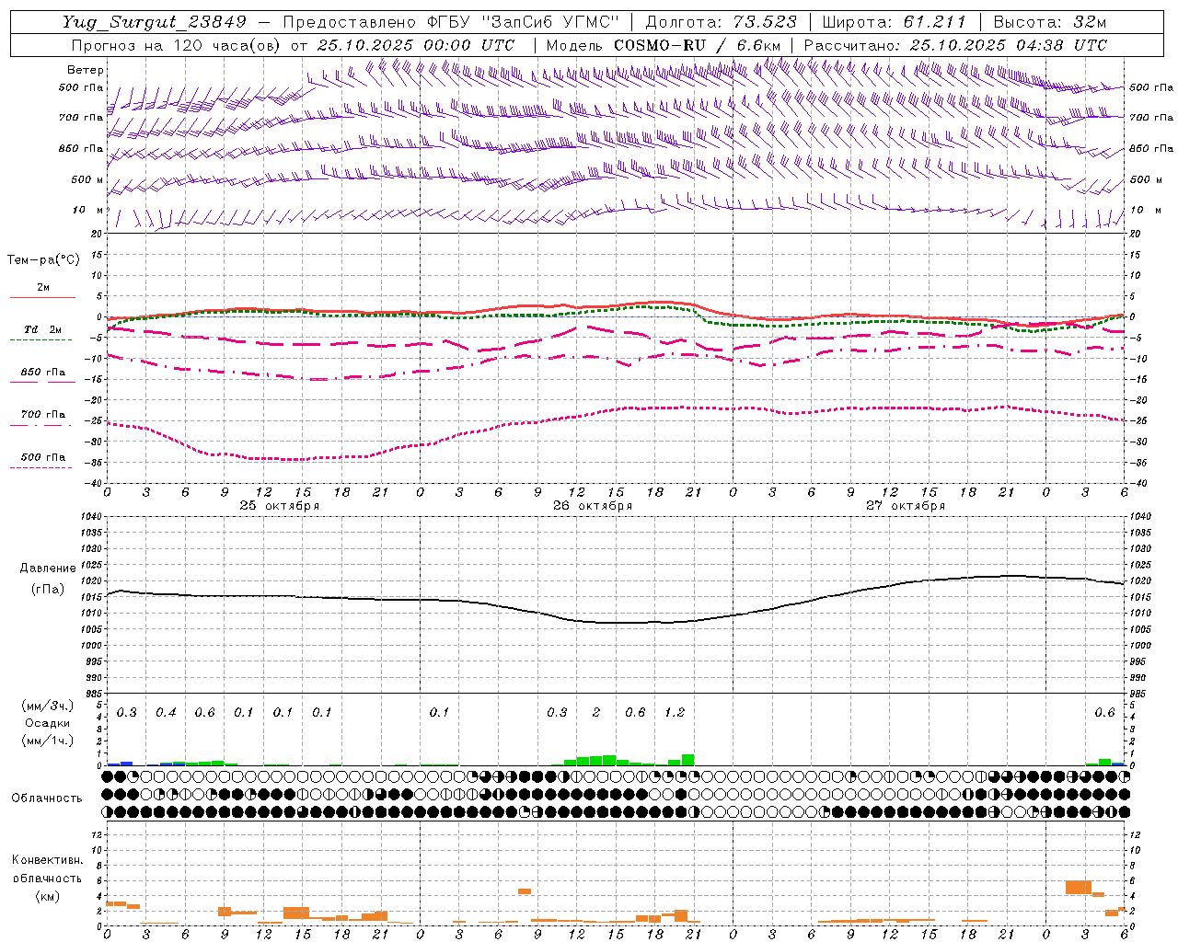The image size is (1178, 942).
Task: Click the 0.4 three-hour precipitation value
Action: click(x=166, y=713)
